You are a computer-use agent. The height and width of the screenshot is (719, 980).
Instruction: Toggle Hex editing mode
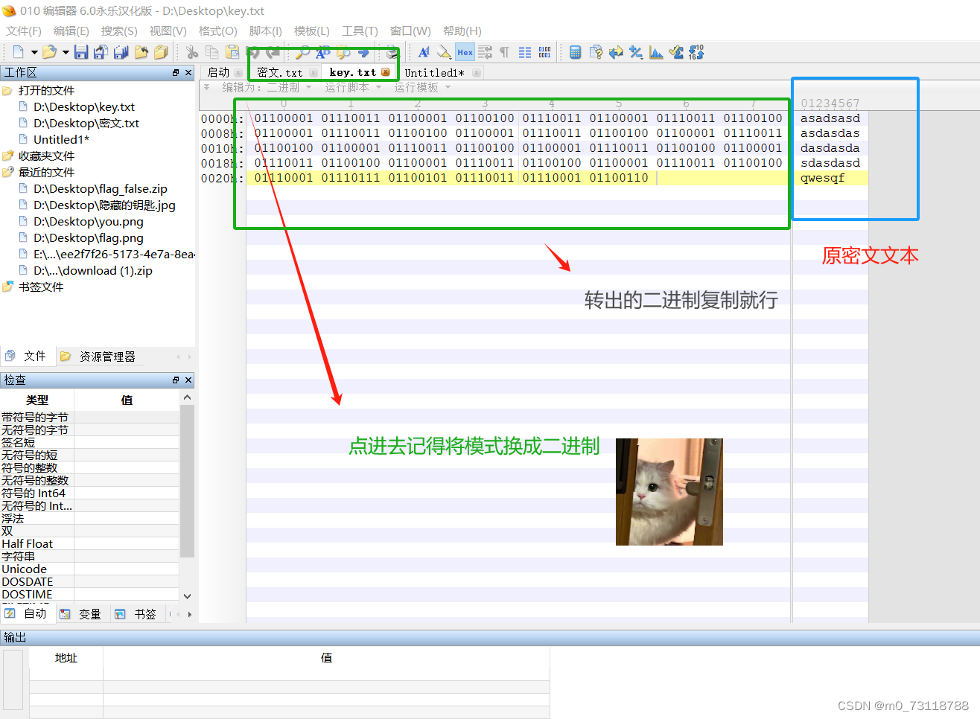pos(465,52)
